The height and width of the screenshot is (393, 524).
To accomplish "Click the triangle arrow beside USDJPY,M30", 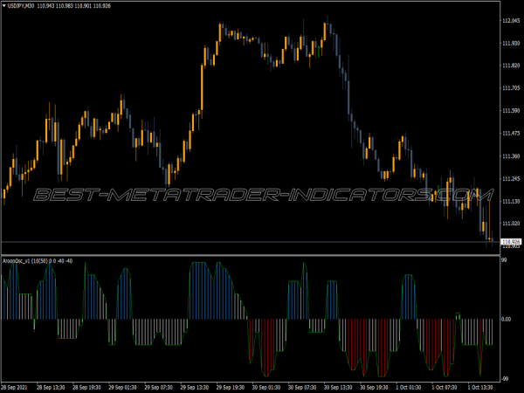I will 4,6.
